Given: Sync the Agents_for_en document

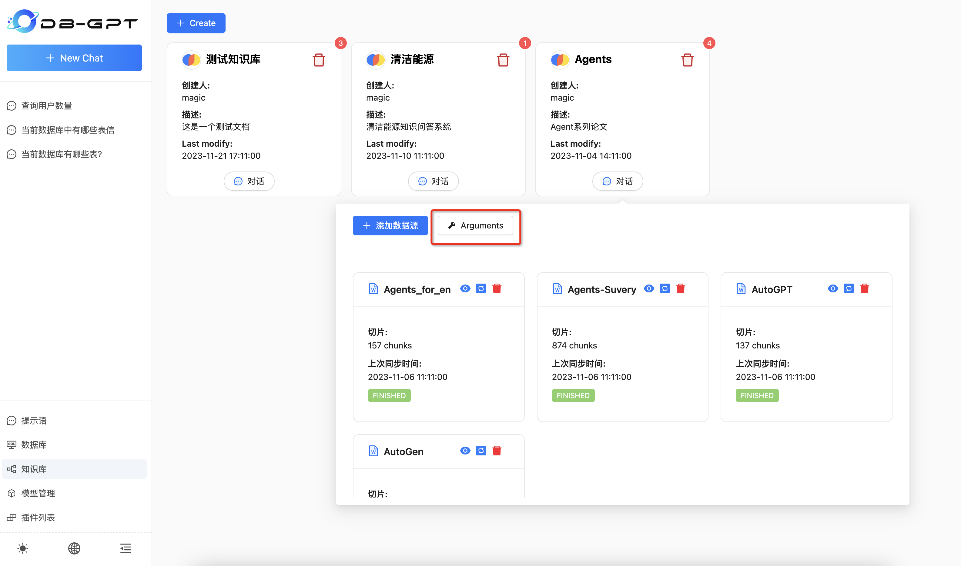Looking at the screenshot, I should tap(481, 289).
